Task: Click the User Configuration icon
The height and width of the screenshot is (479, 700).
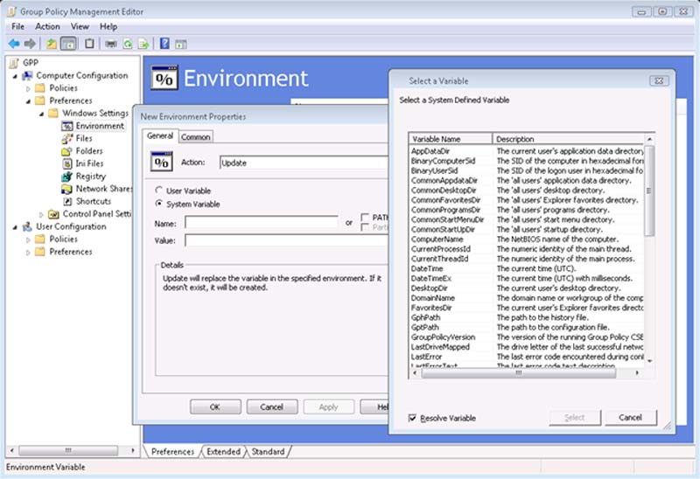Action: [28, 226]
